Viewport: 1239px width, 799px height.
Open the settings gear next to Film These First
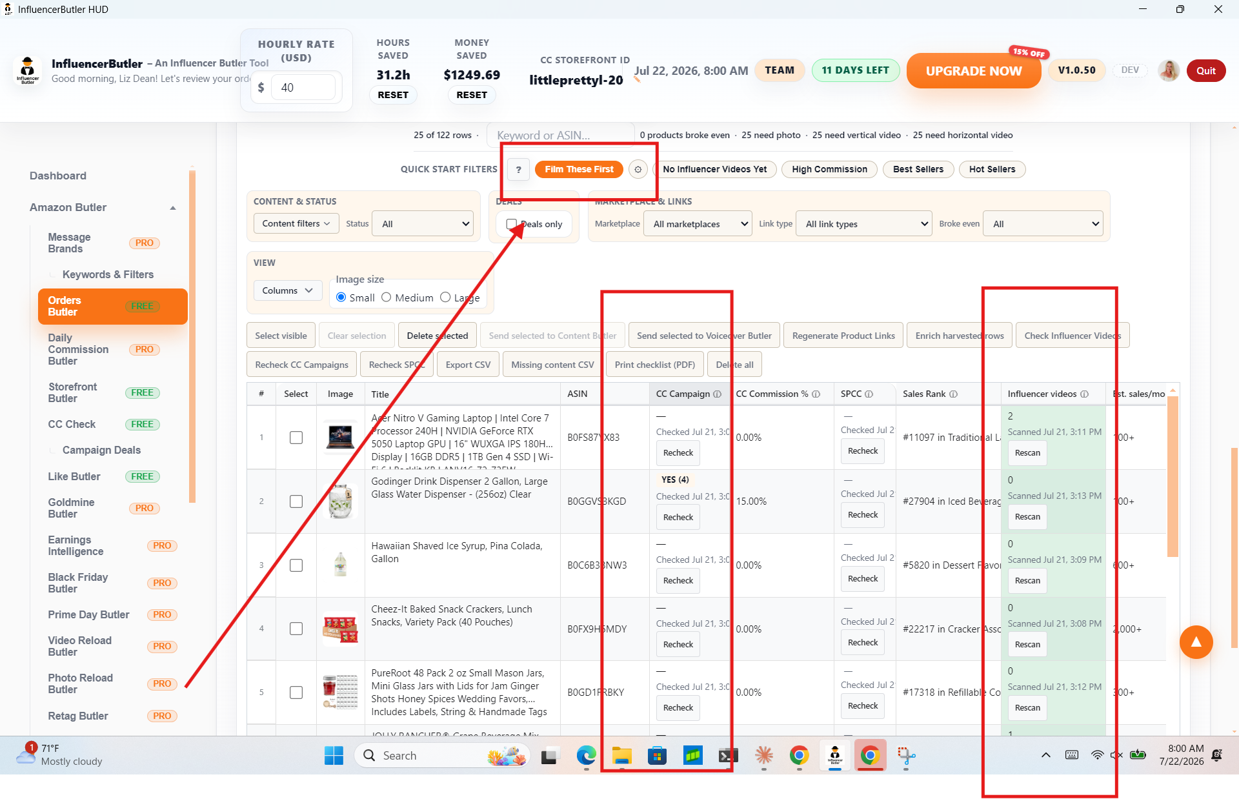point(638,169)
